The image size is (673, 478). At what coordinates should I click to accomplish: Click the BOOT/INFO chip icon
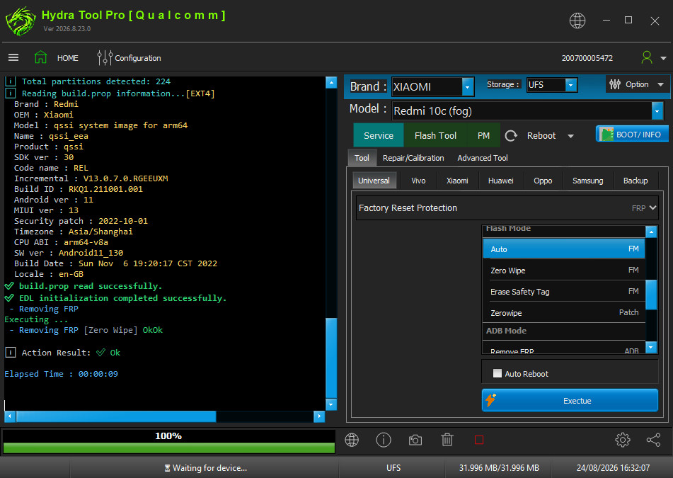point(607,135)
